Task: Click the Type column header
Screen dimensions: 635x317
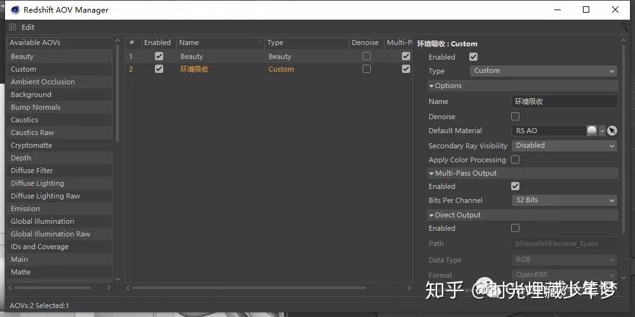Action: [x=307, y=42]
